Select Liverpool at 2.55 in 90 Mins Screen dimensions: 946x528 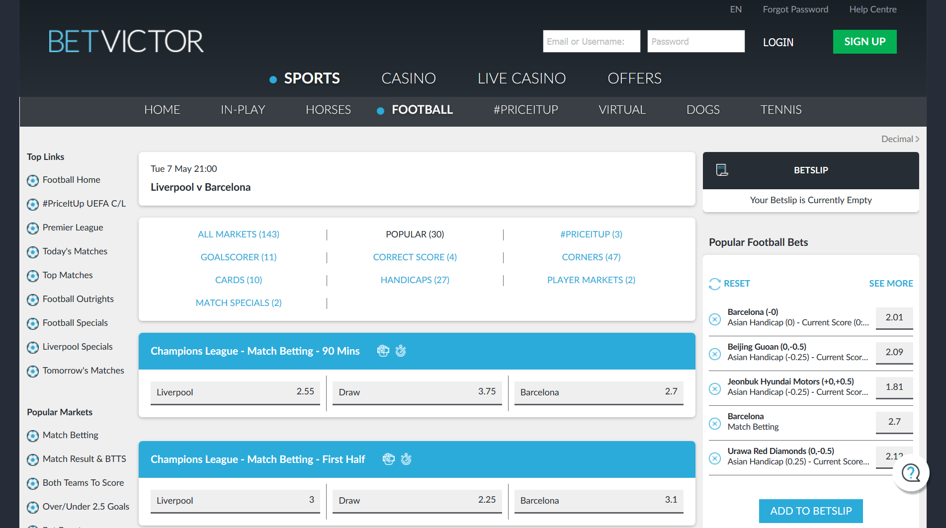(x=235, y=392)
